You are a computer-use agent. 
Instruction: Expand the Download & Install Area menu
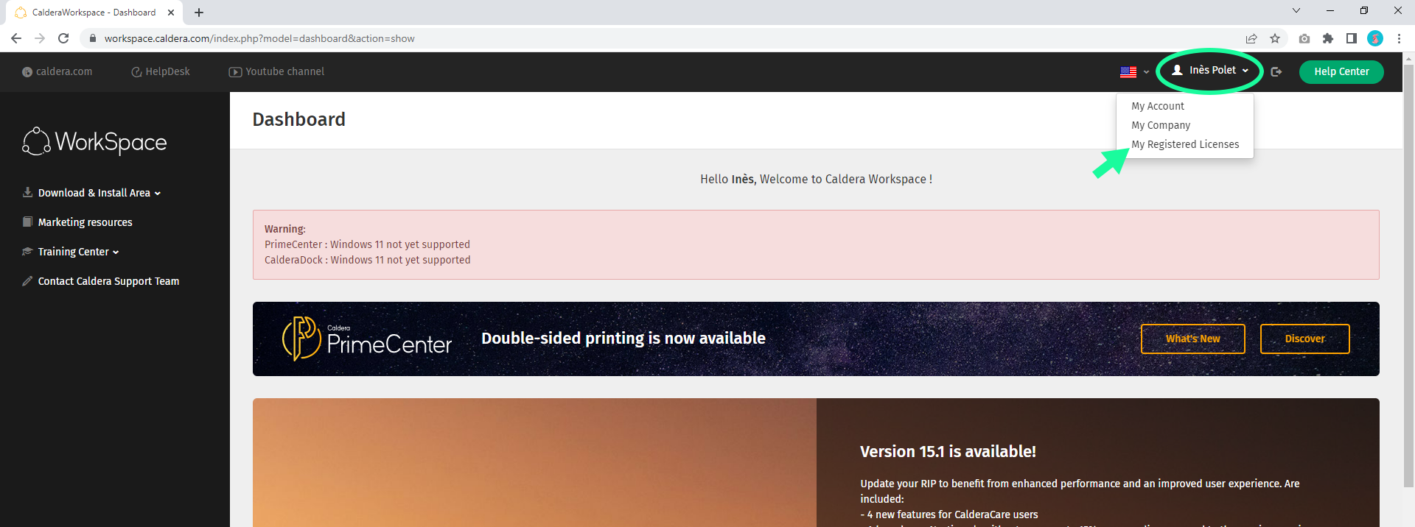(93, 193)
